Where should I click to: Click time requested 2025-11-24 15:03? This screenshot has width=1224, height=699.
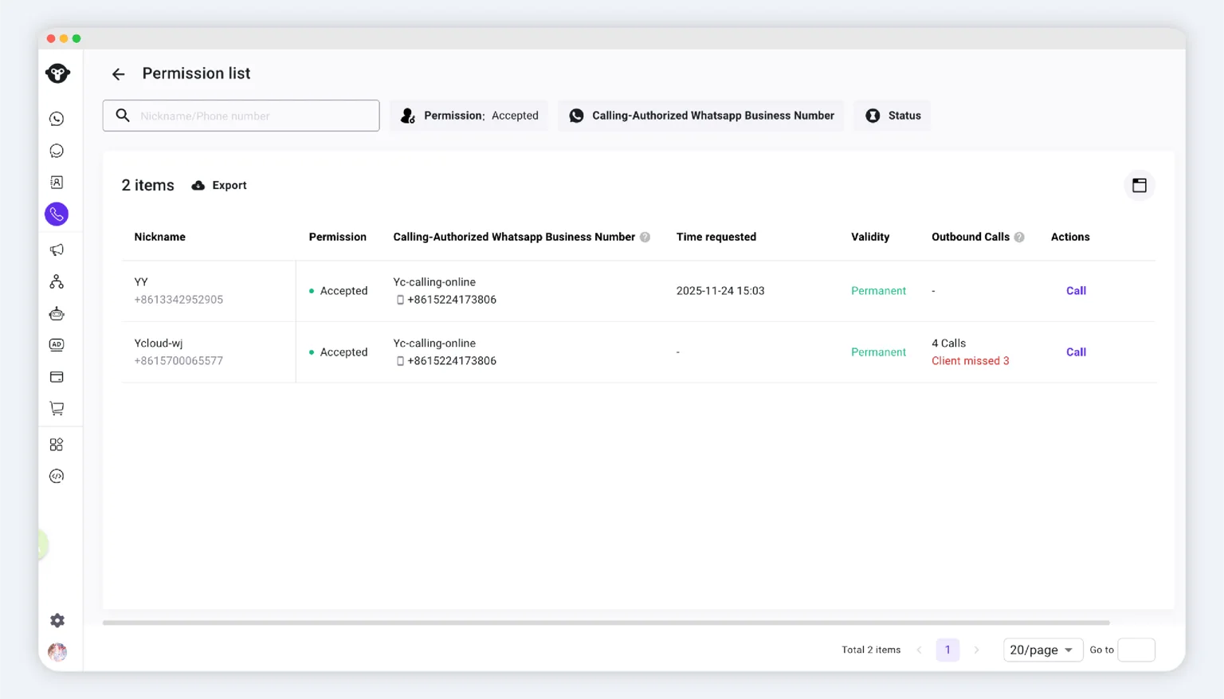pyautogui.click(x=720, y=291)
